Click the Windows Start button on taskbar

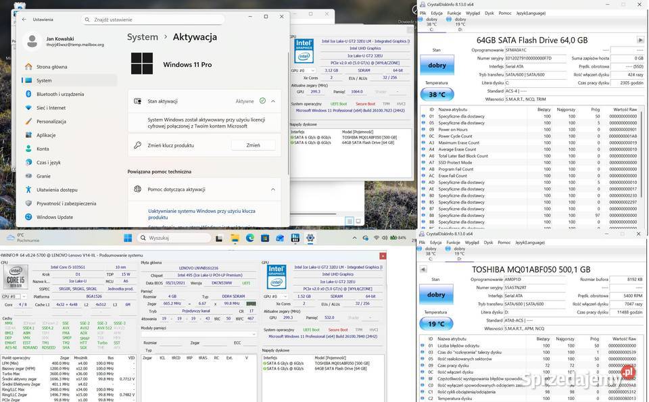tap(128, 238)
